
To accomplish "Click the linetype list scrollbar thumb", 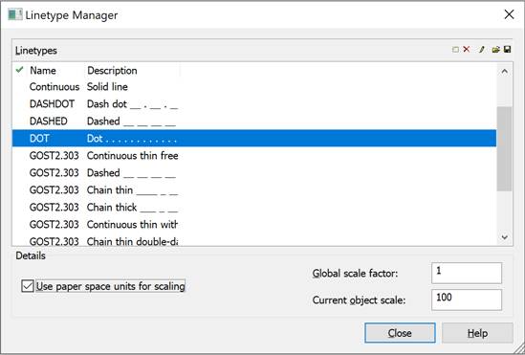I will click(505, 148).
